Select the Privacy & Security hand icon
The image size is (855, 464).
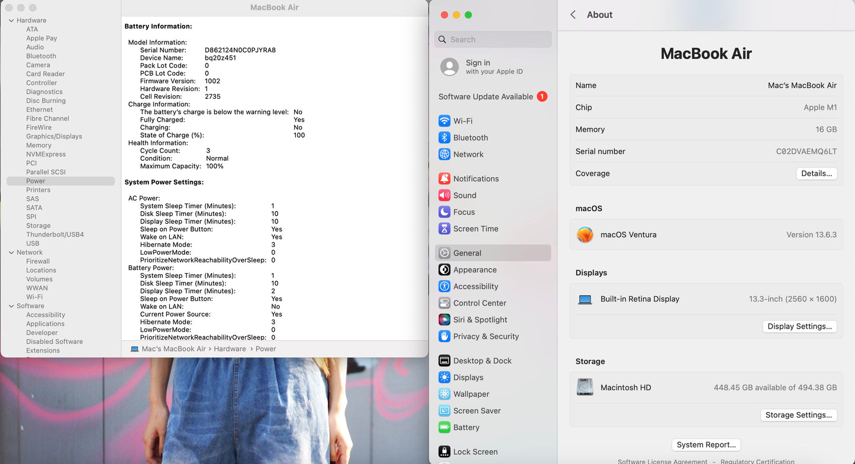[x=444, y=336]
